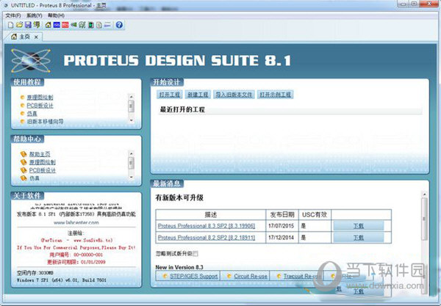Open the 原理图绘制 tutorial link
The height and width of the screenshot is (306, 441).
(40, 98)
